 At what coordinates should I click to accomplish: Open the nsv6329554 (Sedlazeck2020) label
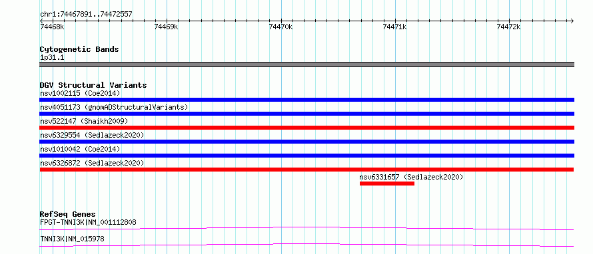tap(92, 135)
